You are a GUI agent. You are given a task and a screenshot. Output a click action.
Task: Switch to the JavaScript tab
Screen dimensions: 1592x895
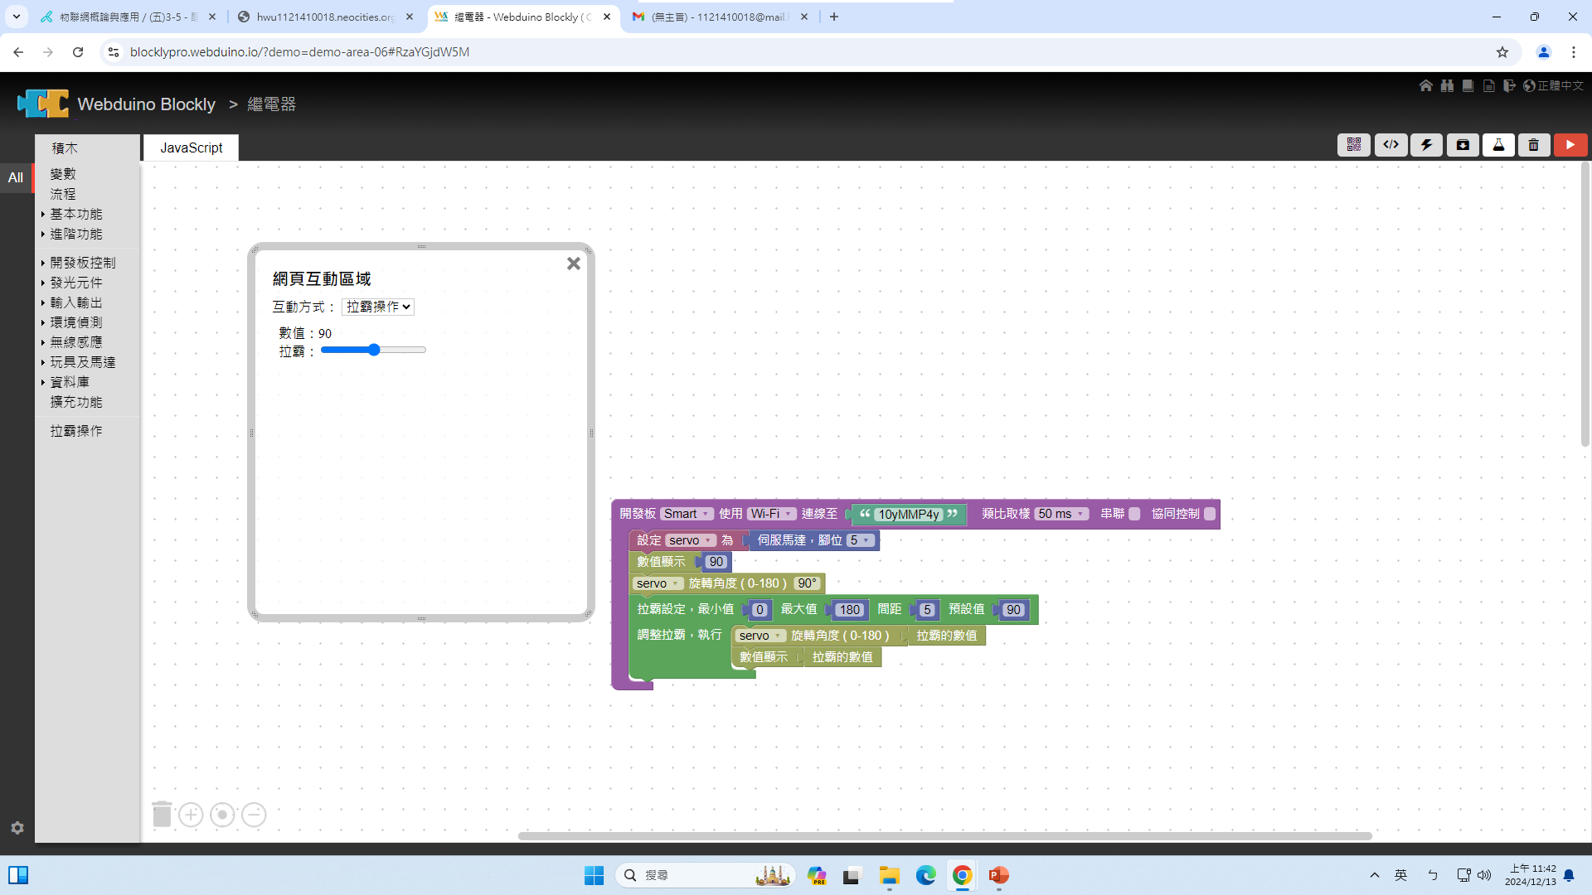[191, 148]
